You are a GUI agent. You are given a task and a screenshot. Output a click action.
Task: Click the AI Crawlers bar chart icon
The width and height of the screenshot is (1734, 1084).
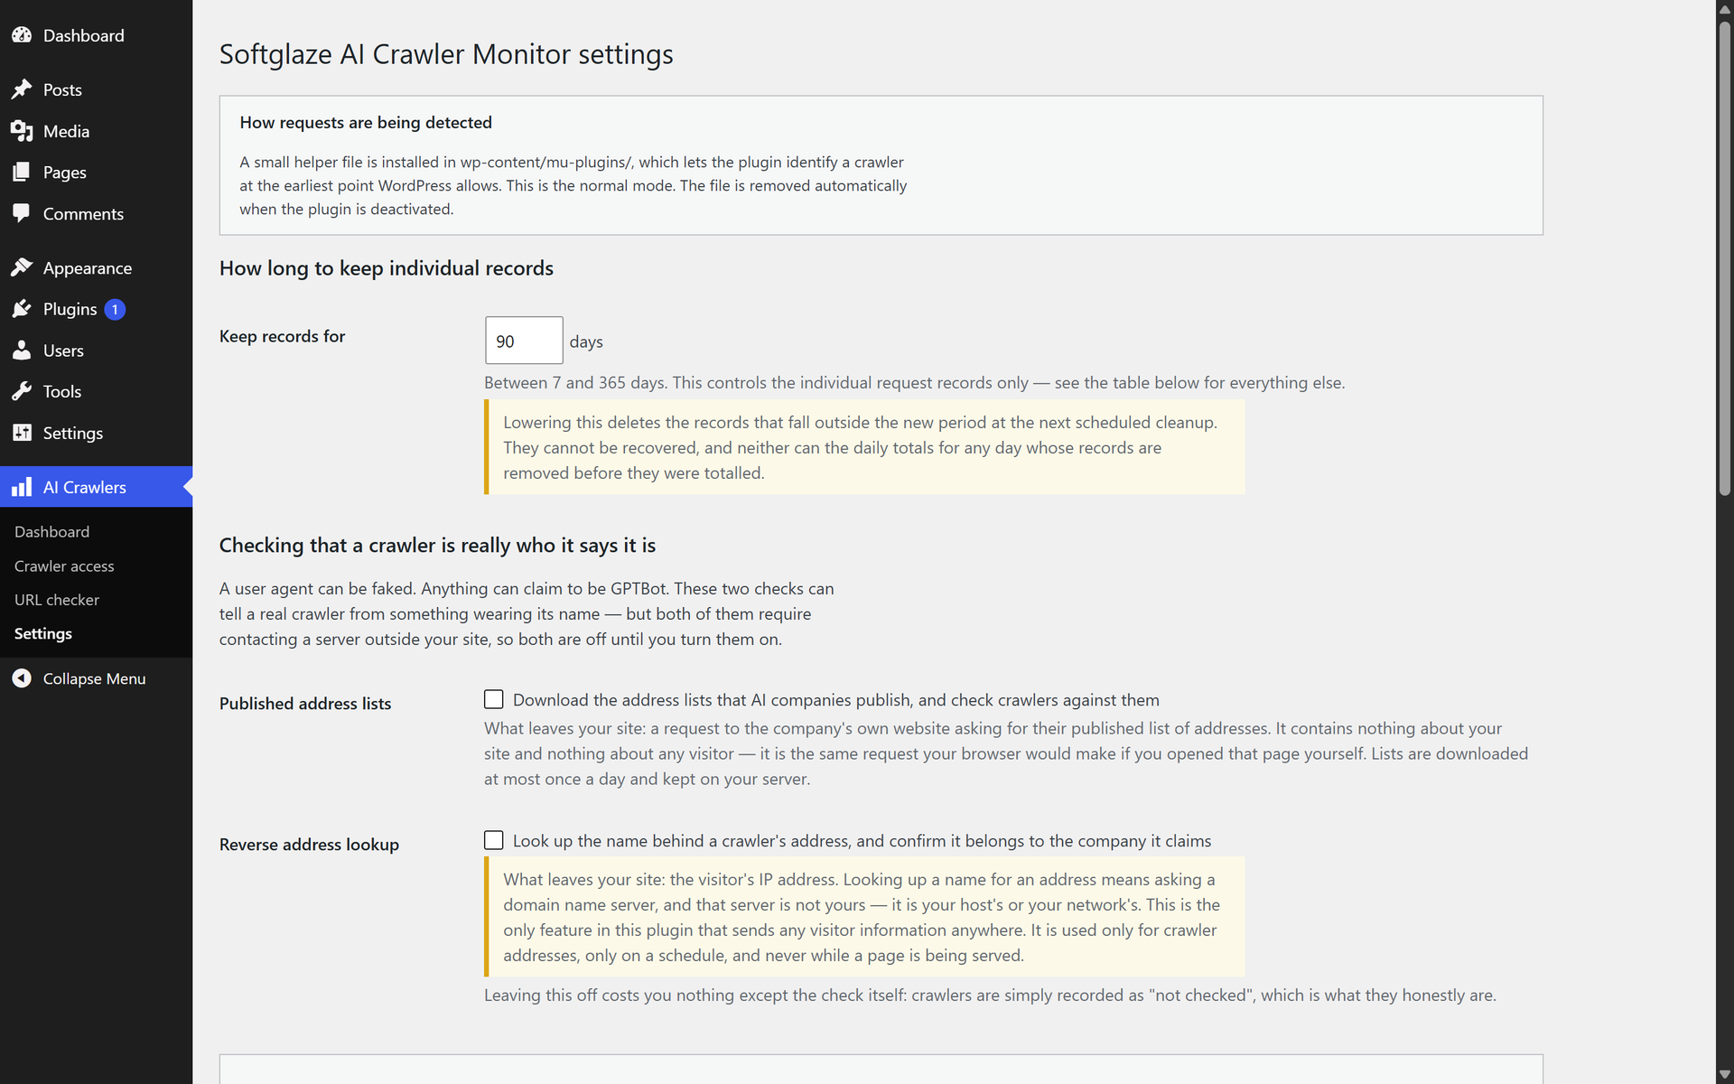point(22,487)
